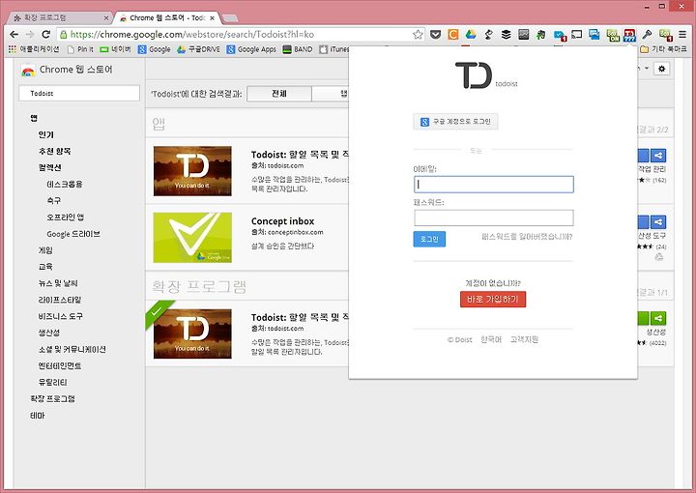Select 추천 항목 category
696x493 pixels.
click(54, 152)
